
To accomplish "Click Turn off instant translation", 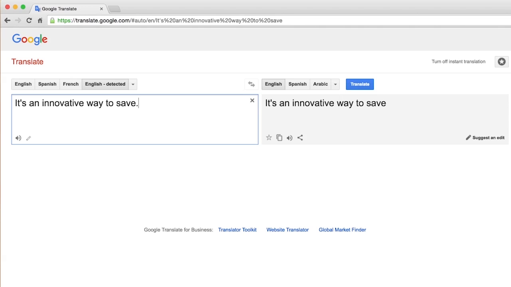I will point(458,61).
